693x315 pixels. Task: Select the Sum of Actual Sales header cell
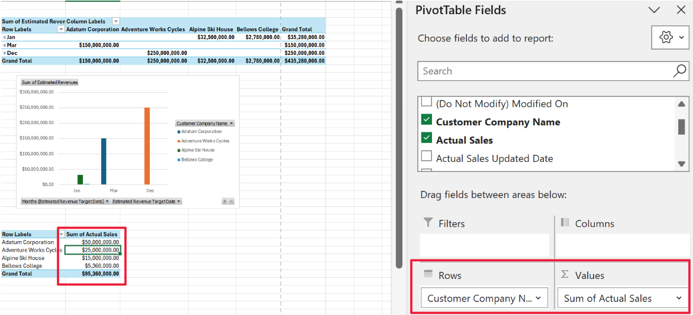pos(93,234)
